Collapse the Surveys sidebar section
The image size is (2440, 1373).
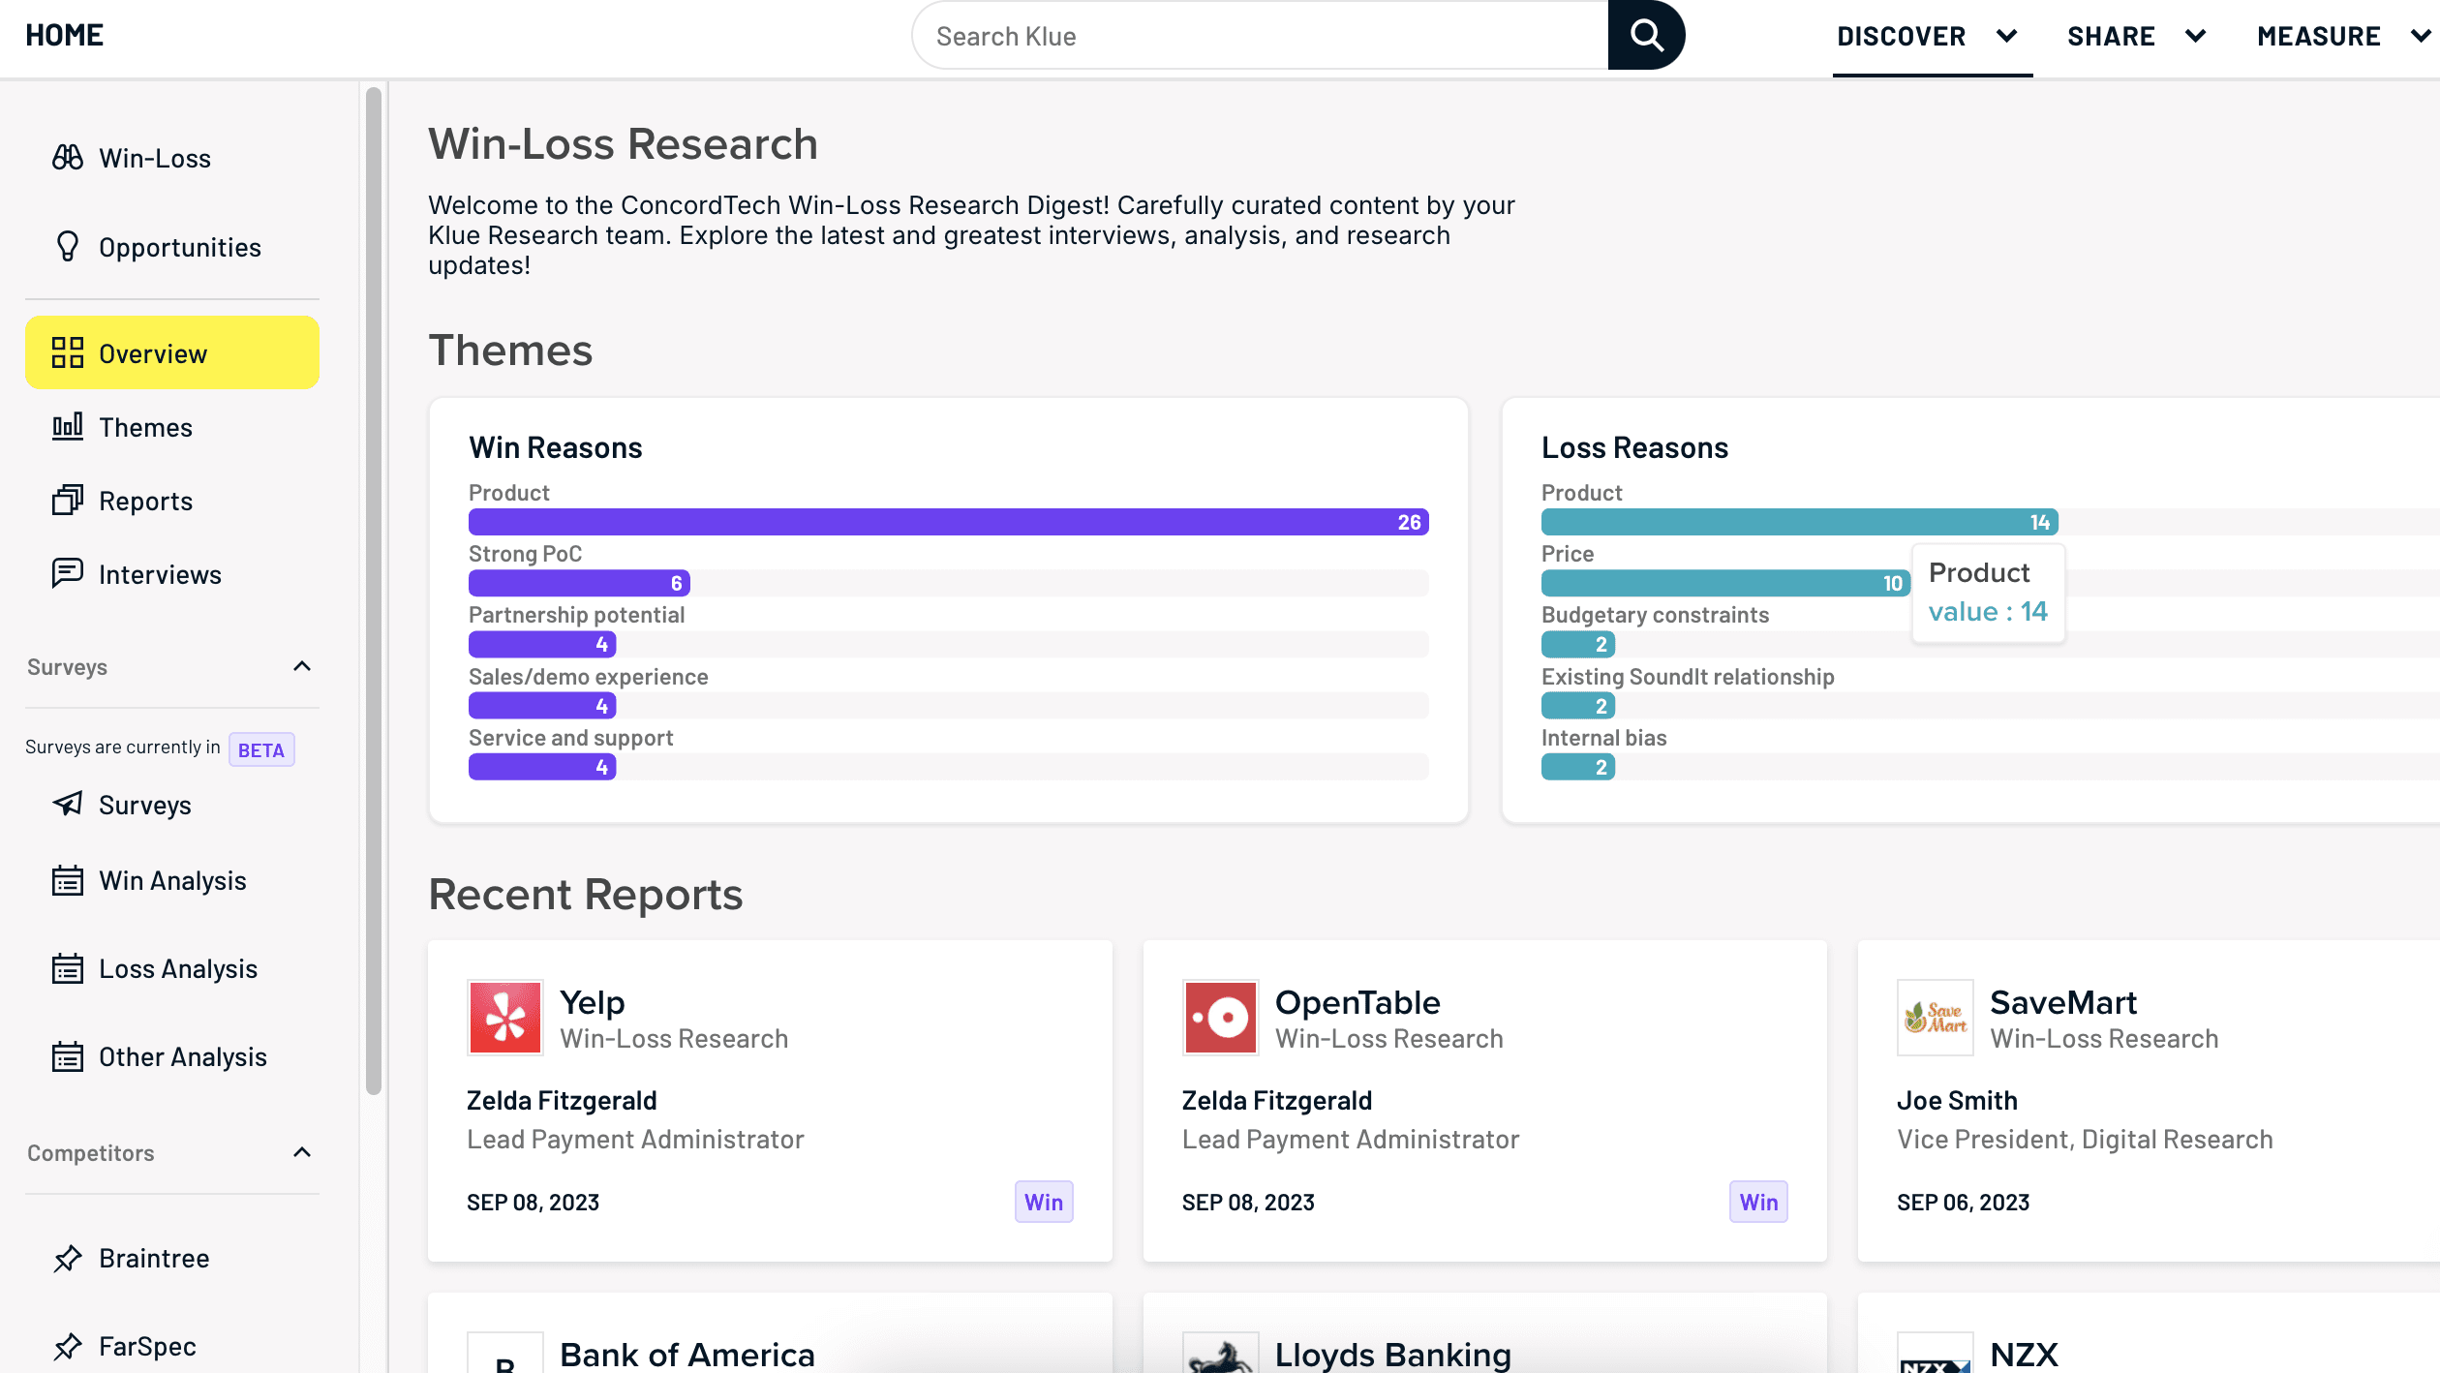[302, 666]
